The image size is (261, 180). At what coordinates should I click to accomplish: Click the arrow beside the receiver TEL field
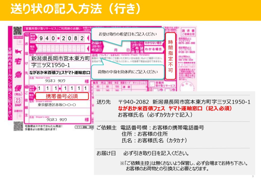88,48
